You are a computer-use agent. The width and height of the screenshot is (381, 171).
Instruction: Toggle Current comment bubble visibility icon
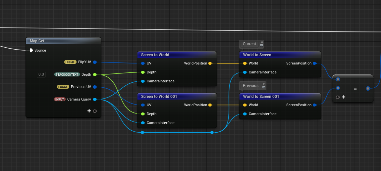click(261, 46)
